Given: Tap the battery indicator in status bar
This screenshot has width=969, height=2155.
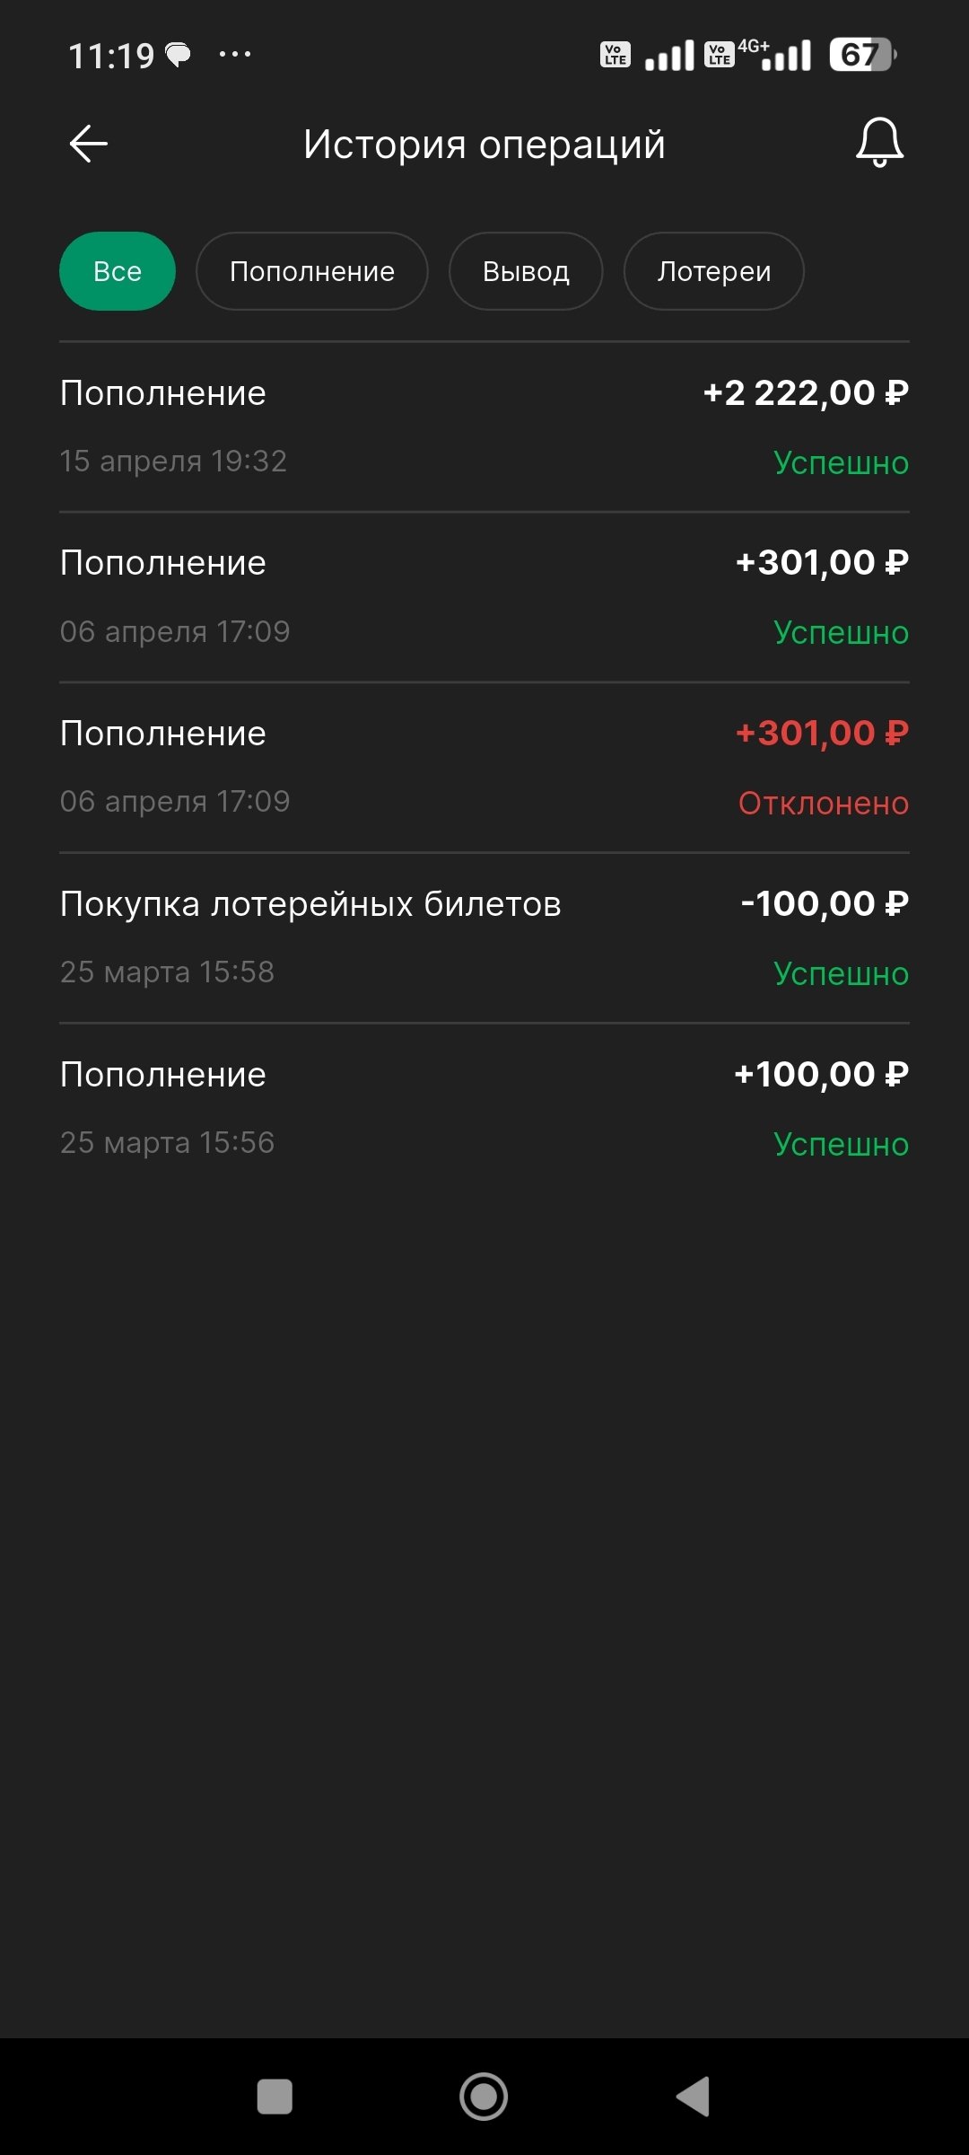Looking at the screenshot, I should coord(861,55).
